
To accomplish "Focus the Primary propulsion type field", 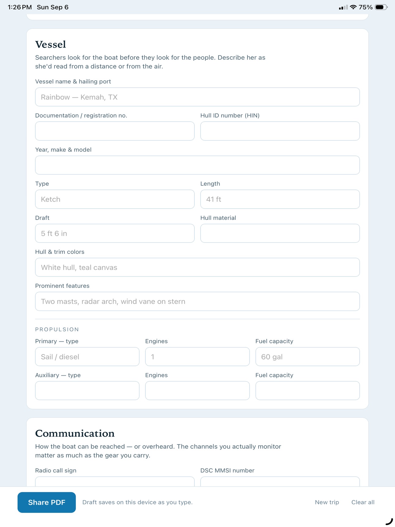I will click(87, 356).
